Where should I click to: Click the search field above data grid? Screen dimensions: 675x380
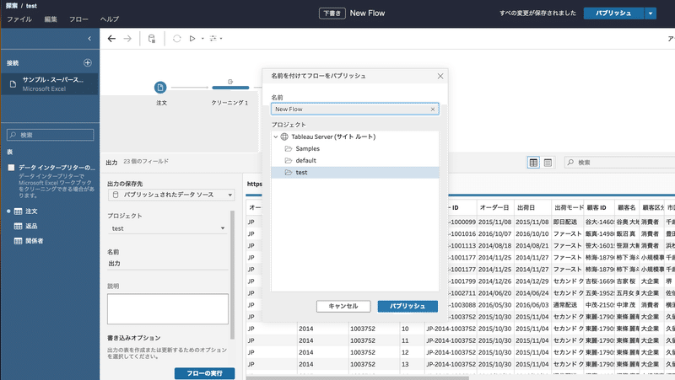coord(620,163)
